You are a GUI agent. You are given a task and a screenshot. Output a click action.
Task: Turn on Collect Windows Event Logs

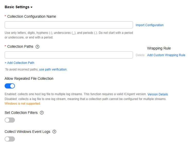10,139
